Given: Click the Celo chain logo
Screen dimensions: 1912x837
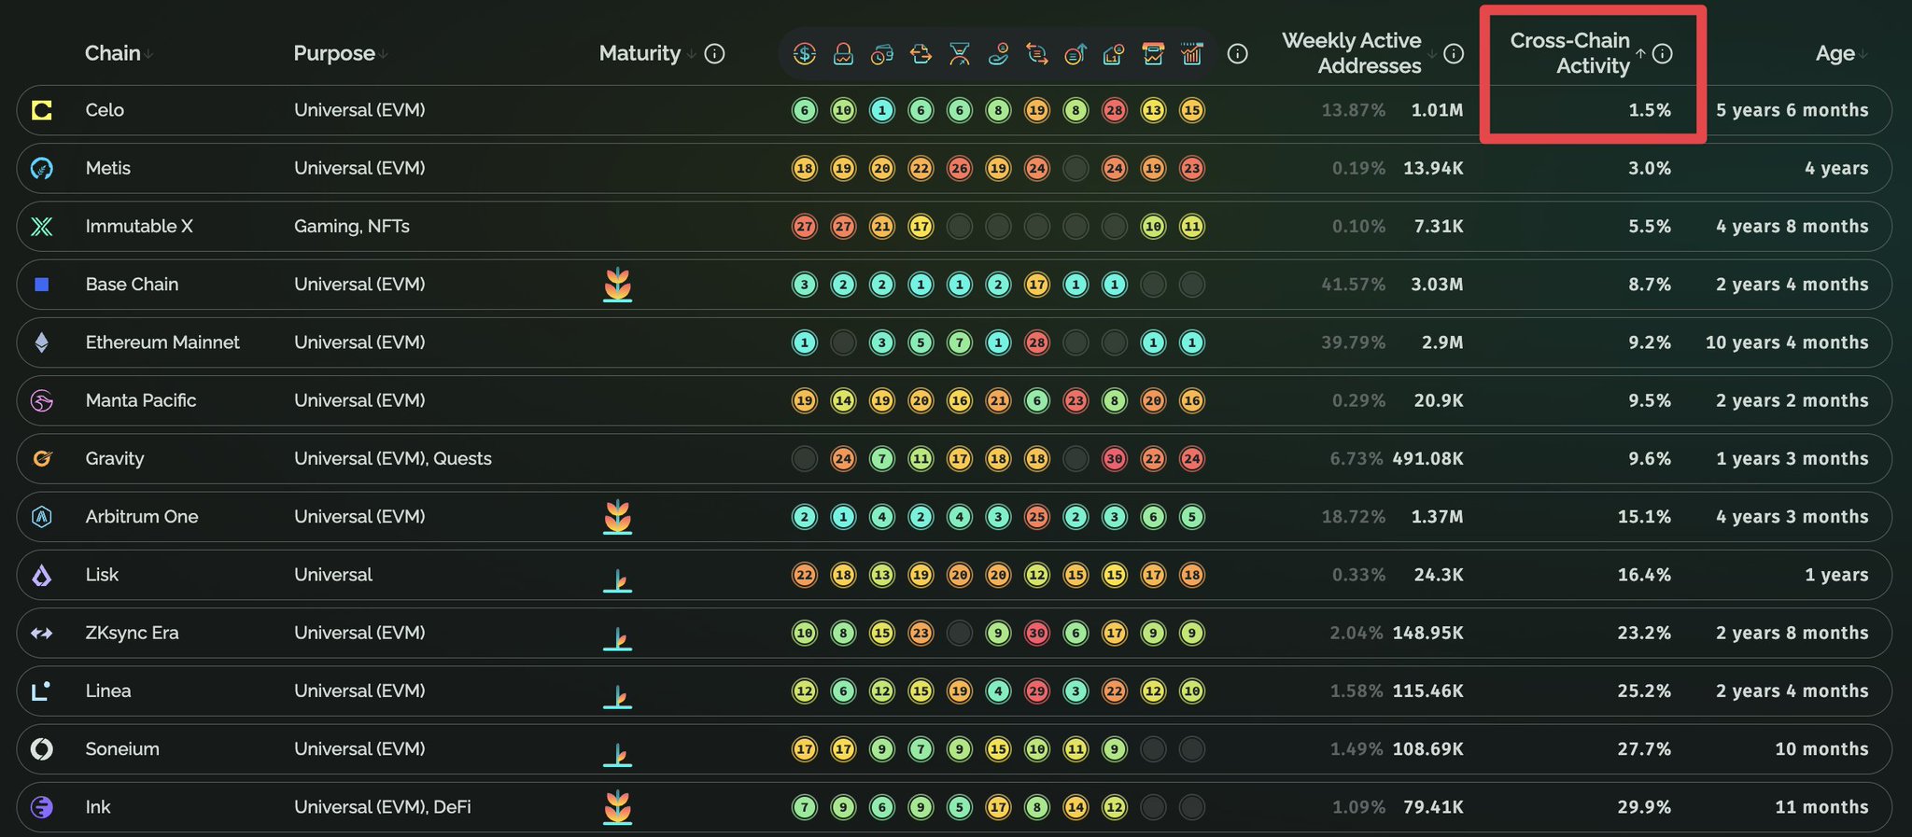Looking at the screenshot, I should (42, 110).
